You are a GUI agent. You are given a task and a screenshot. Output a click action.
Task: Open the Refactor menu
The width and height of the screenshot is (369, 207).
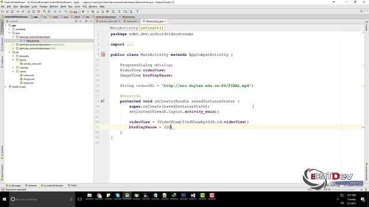tap(54, 6)
